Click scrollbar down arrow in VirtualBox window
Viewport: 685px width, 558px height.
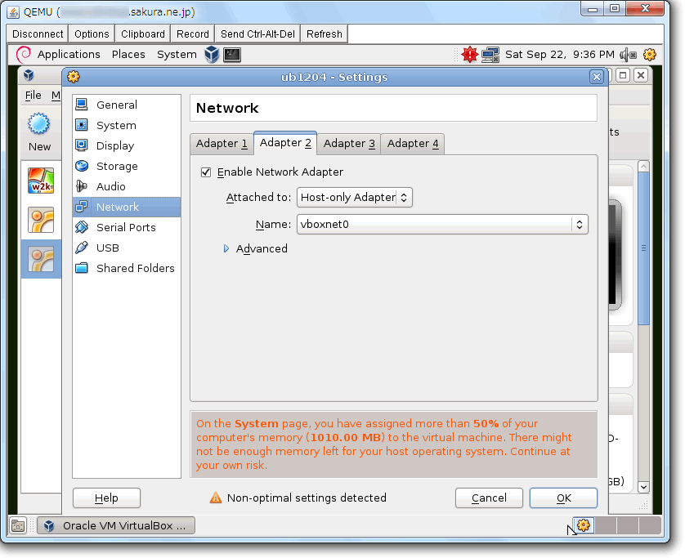click(643, 486)
